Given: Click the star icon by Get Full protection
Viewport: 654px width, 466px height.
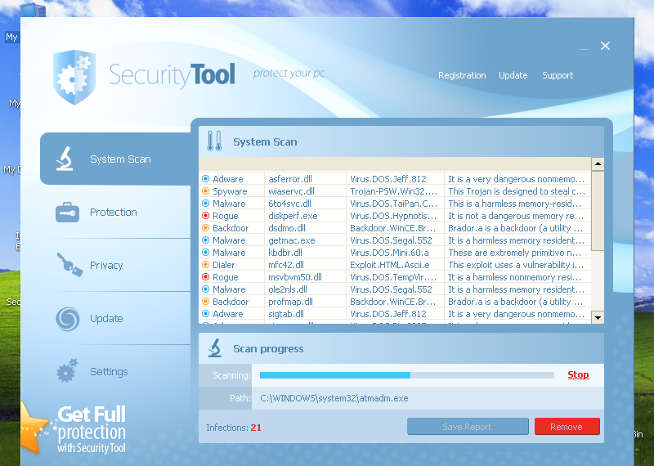Looking at the screenshot, I should [x=34, y=428].
